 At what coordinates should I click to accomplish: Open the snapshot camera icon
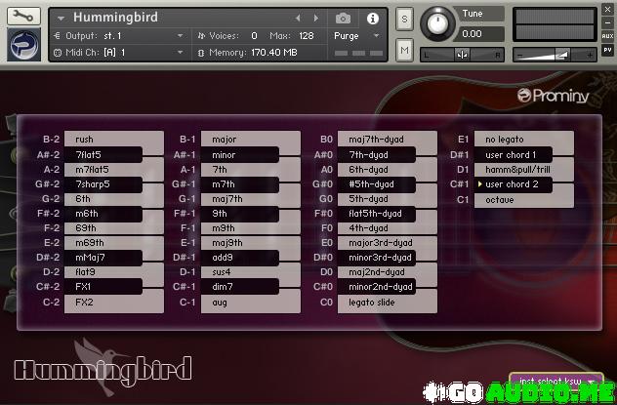tap(343, 18)
